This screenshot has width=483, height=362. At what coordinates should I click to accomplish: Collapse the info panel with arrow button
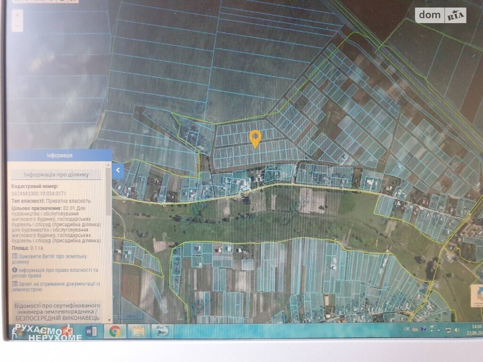[118, 170]
